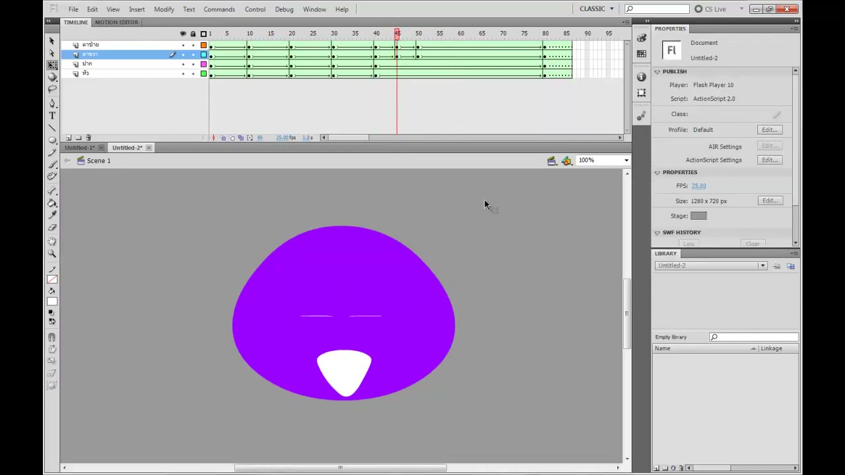The height and width of the screenshot is (475, 845).
Task: Open the Library document dropdown Untitled-2
Action: click(x=711, y=266)
